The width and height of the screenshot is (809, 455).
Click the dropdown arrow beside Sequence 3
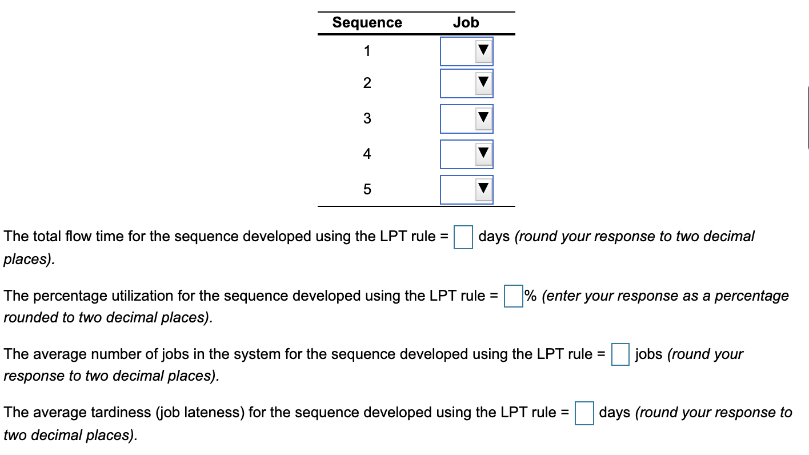(484, 118)
